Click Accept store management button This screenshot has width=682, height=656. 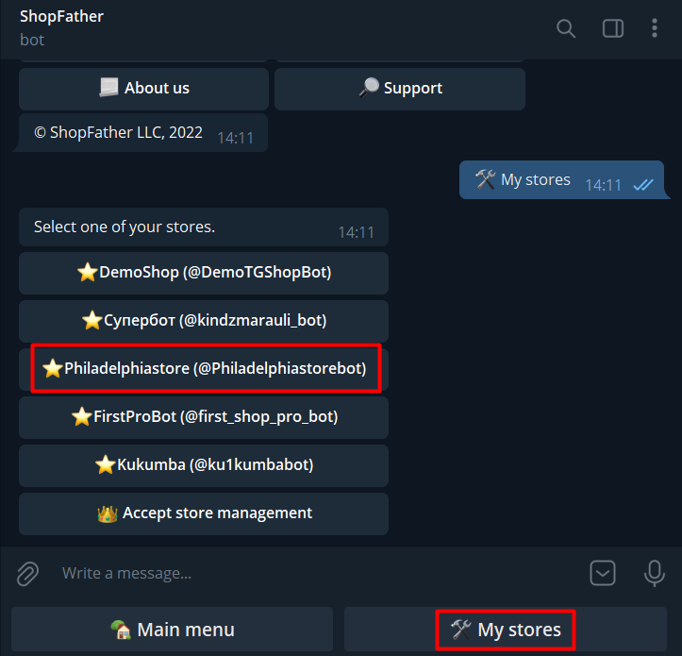(x=204, y=513)
